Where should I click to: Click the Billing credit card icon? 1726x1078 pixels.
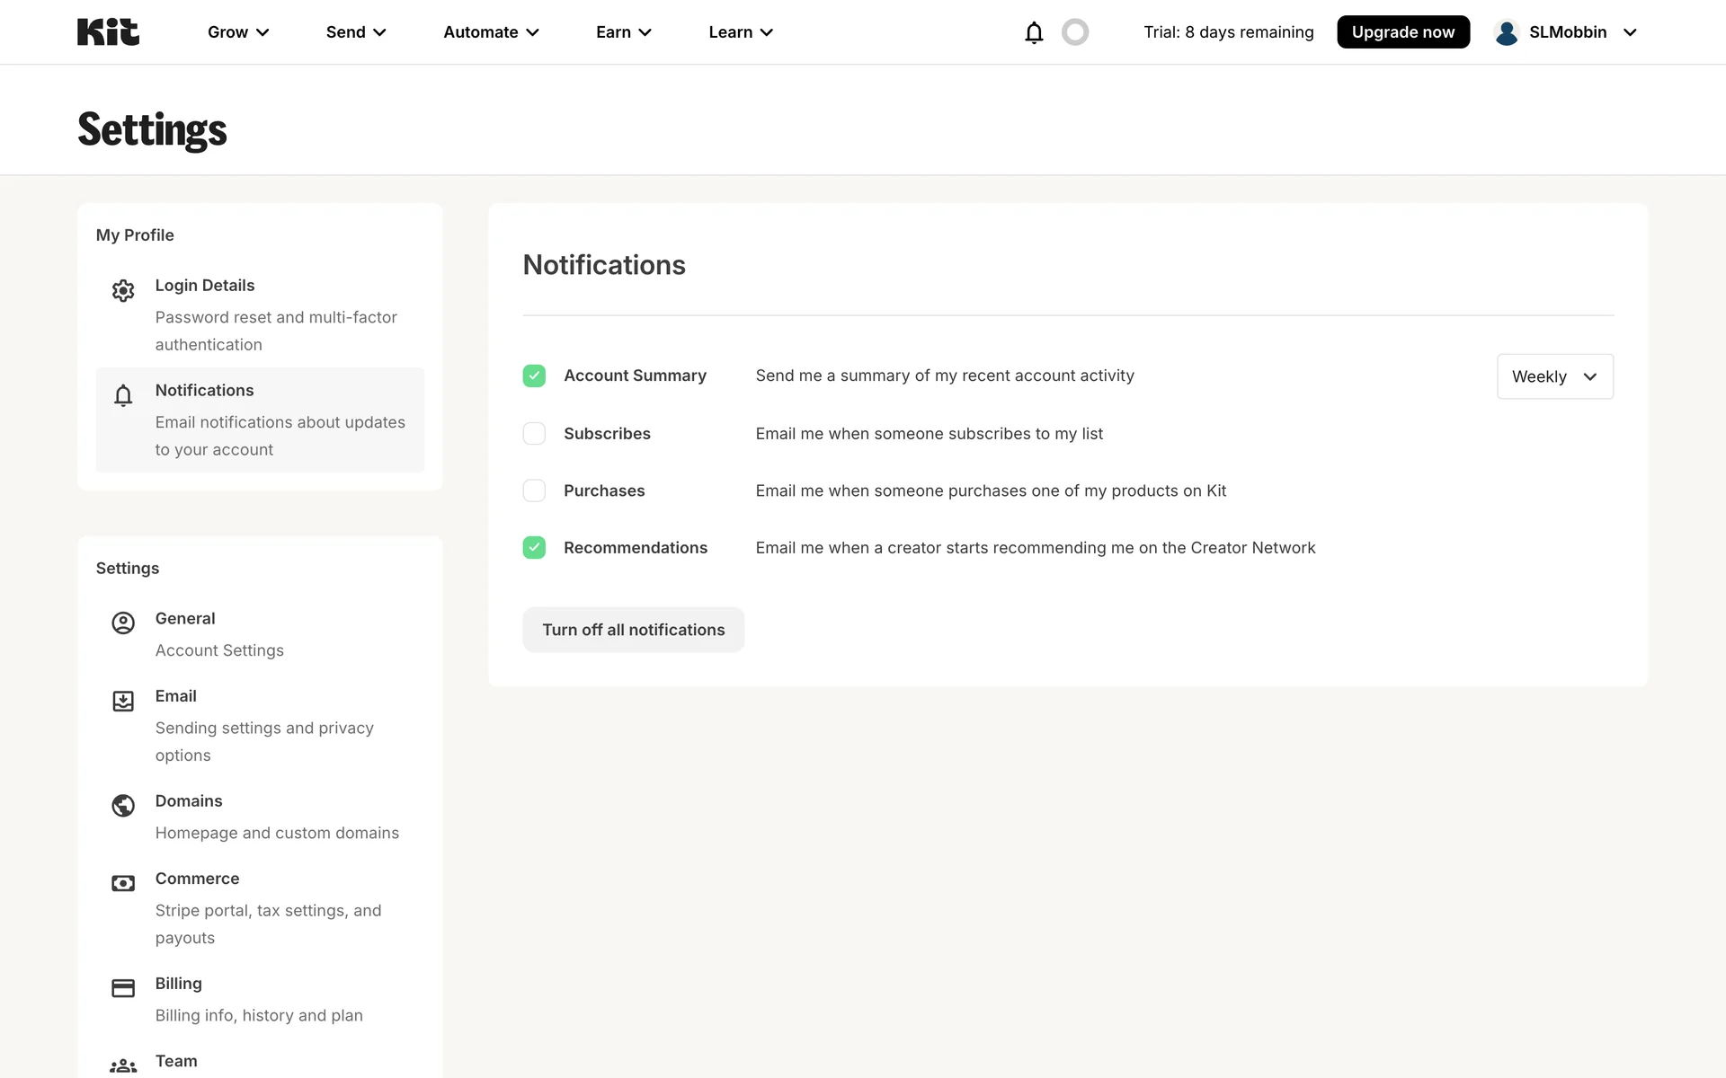pyautogui.click(x=123, y=988)
